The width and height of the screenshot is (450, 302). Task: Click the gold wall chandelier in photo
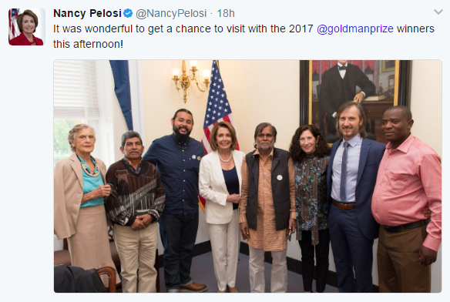pos(190,80)
